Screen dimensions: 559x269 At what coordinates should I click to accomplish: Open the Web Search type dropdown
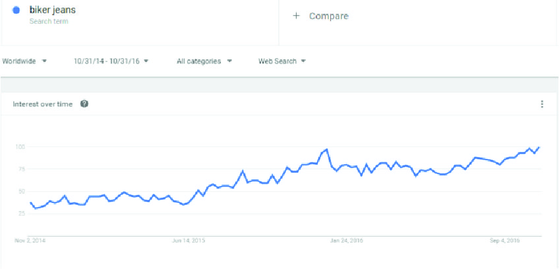[282, 61]
